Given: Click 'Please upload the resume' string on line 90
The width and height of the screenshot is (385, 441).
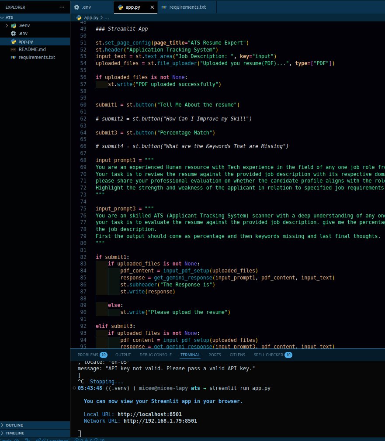Looking at the screenshot, I should coord(188,312).
